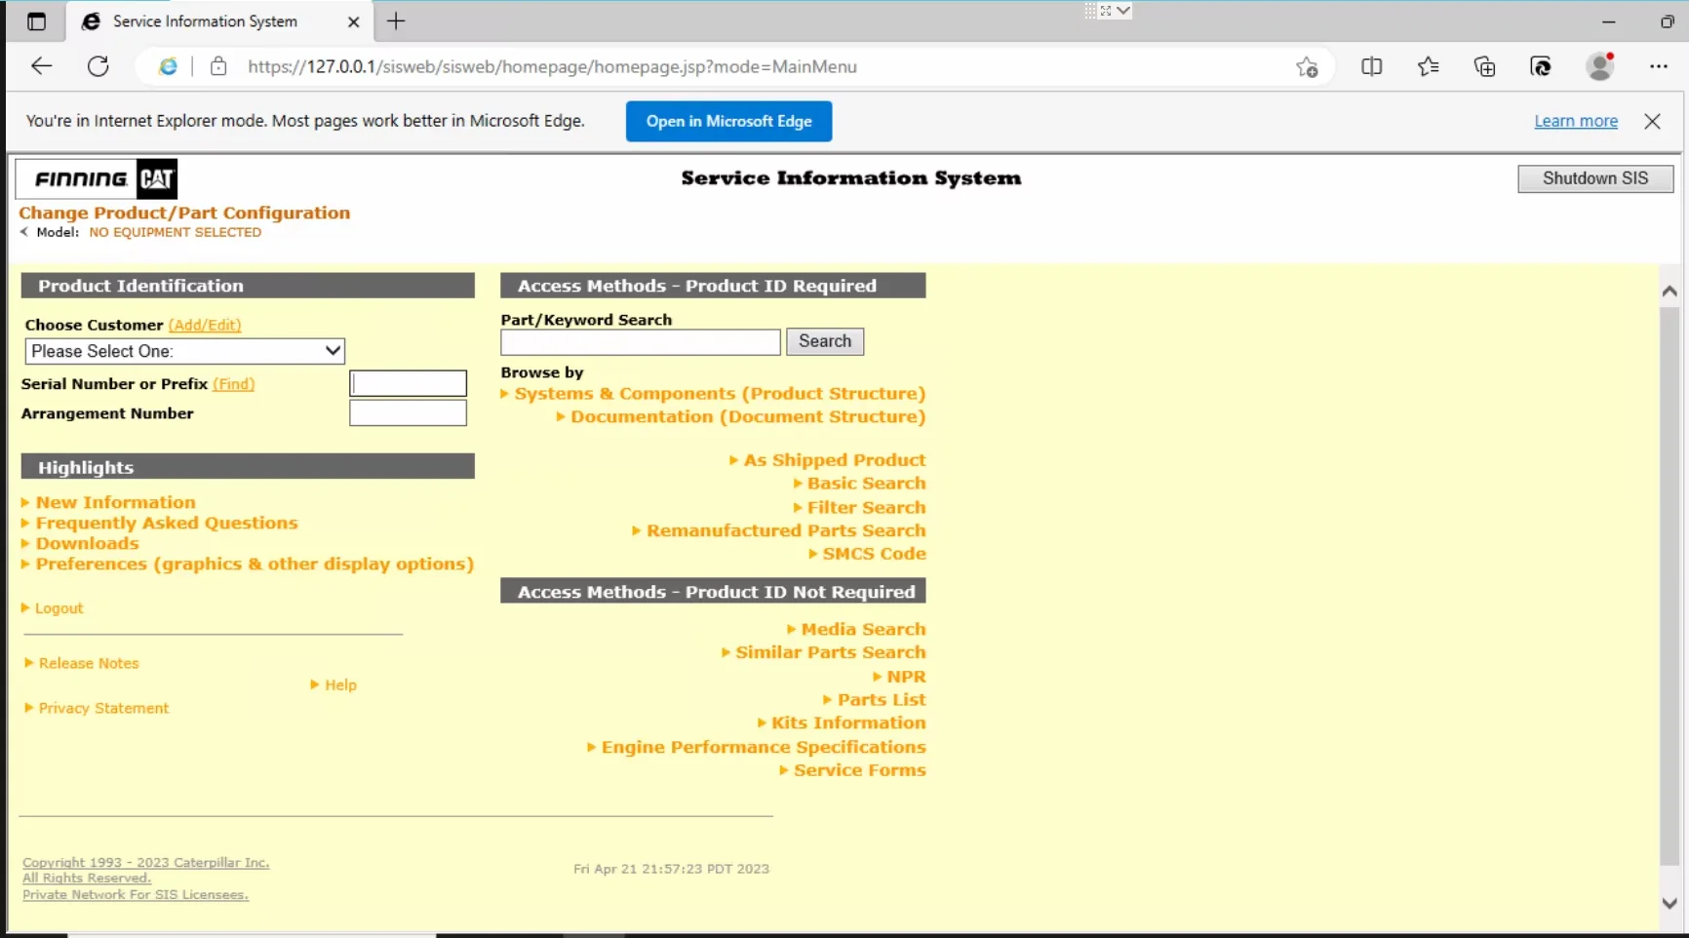1689x938 pixels.
Task: Open Systems & Components product structure
Action: click(719, 394)
